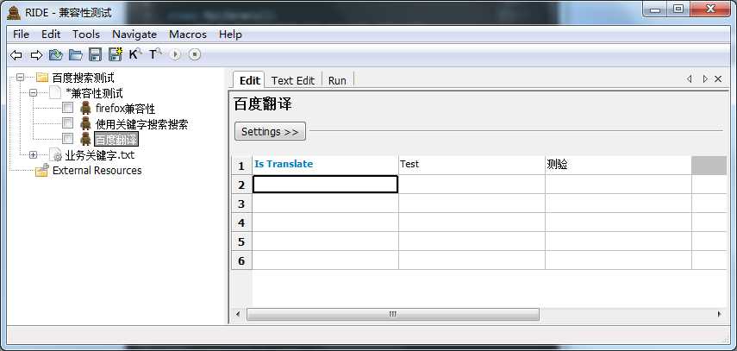Tick the 百度翻译 test checkbox

coord(68,138)
